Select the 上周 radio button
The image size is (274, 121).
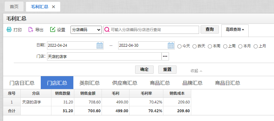[x=225, y=46]
